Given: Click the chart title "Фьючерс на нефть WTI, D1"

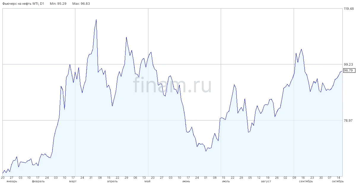Looking at the screenshot, I should (23, 4).
